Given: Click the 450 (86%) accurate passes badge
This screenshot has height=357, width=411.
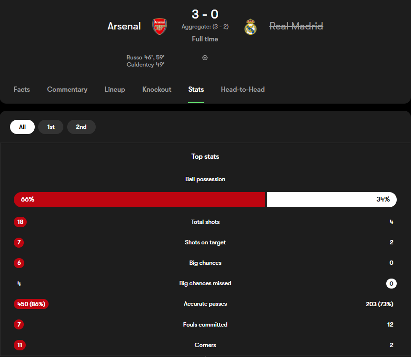Looking at the screenshot, I should 31,304.
